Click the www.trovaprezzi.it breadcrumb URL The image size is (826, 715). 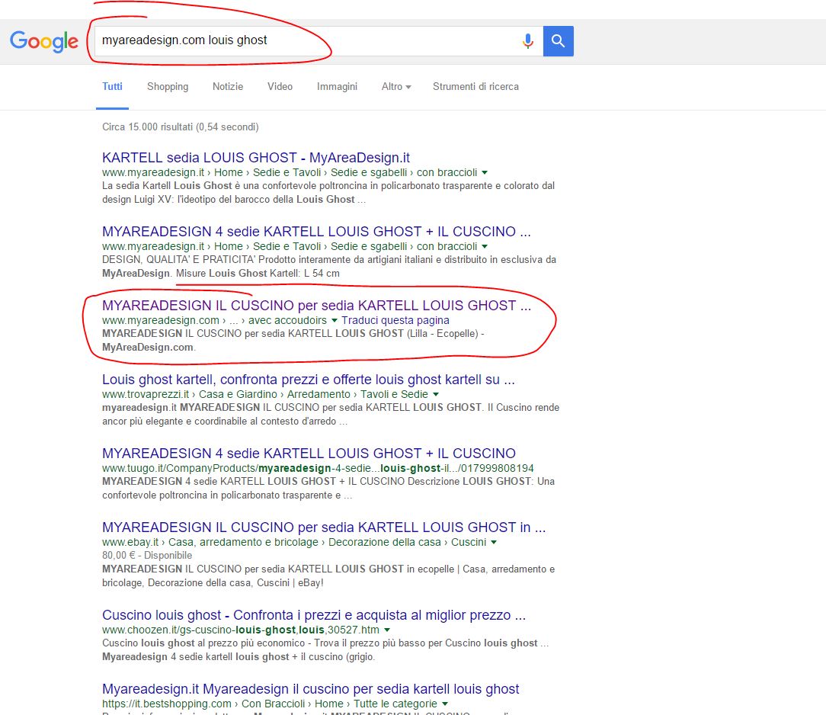click(x=265, y=394)
